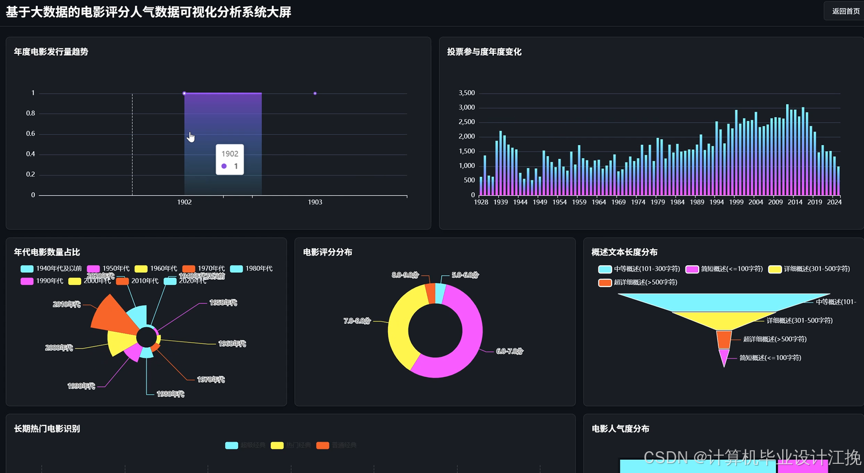Click the cyan bar in 电影人气度分布

pyautogui.click(x=697, y=466)
